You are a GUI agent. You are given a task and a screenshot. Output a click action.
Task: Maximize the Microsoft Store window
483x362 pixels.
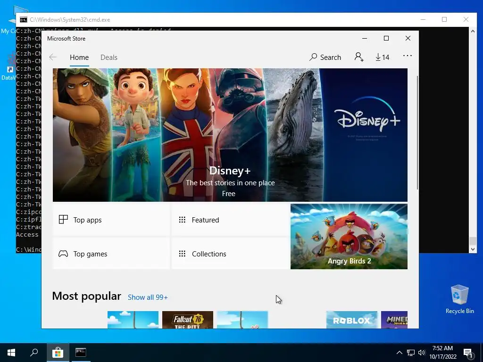(386, 38)
